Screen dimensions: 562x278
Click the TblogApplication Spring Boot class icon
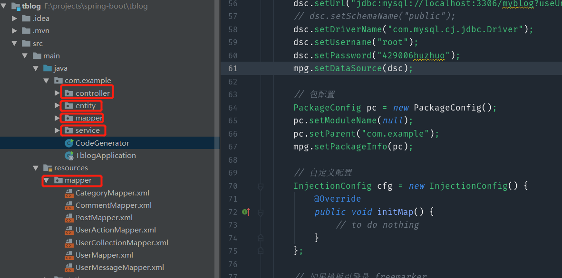tap(69, 155)
